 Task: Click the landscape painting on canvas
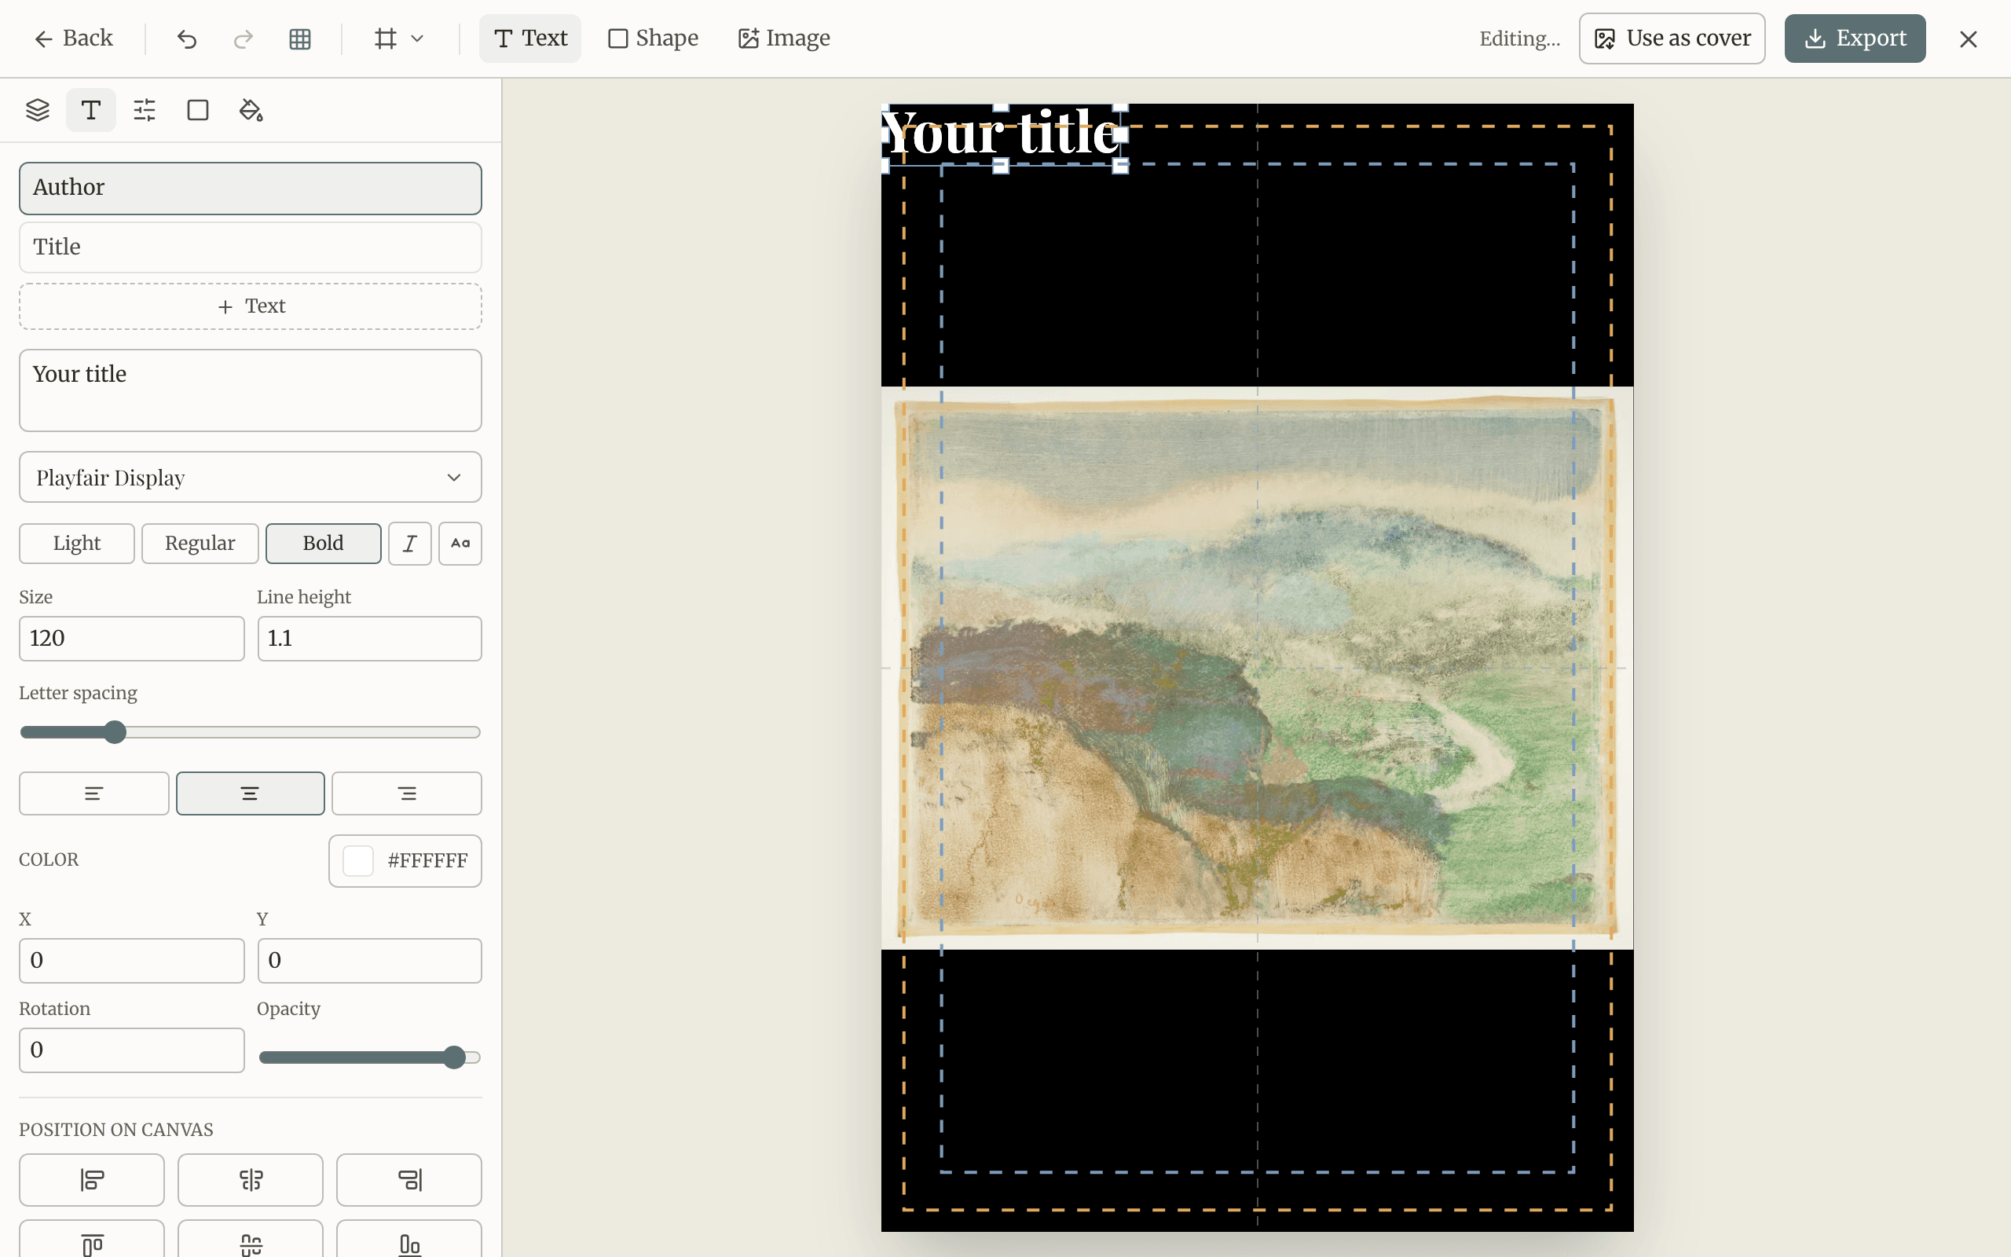tap(1256, 668)
